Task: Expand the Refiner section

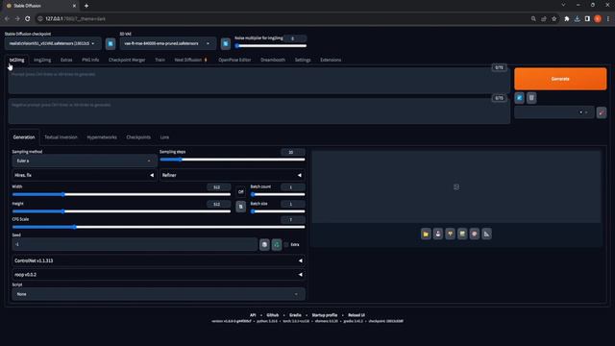Action: point(233,175)
